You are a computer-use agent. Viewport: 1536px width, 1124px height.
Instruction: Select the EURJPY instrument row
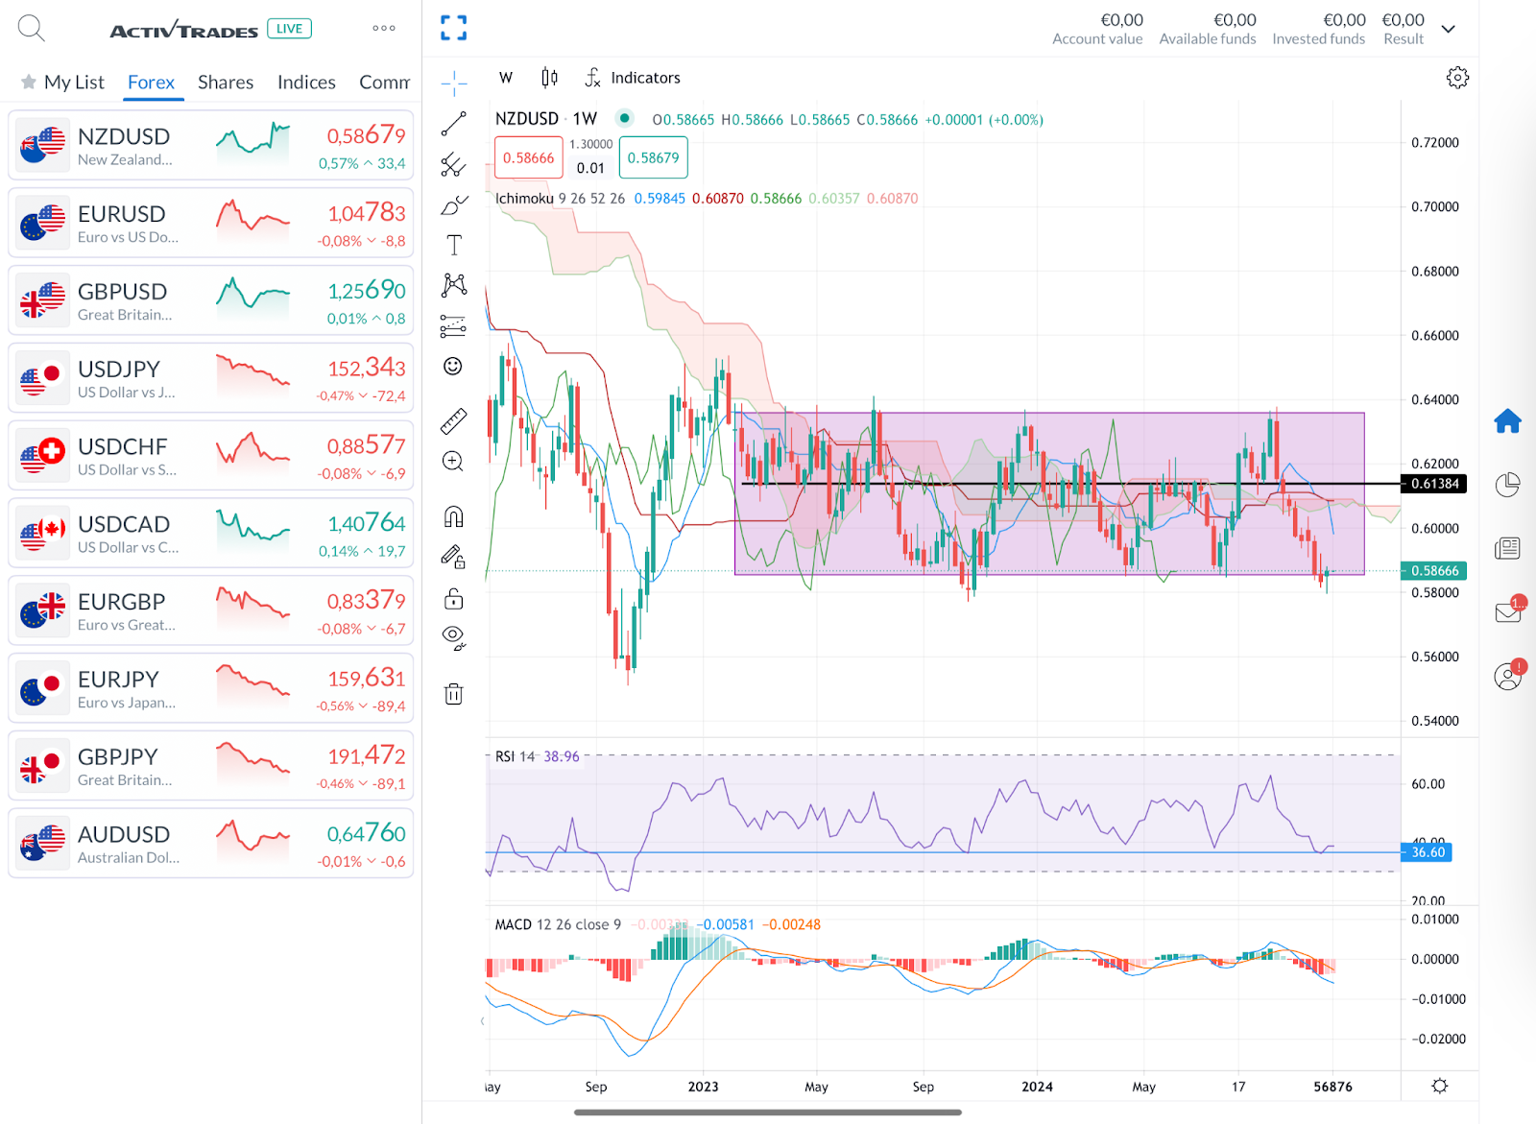211,688
